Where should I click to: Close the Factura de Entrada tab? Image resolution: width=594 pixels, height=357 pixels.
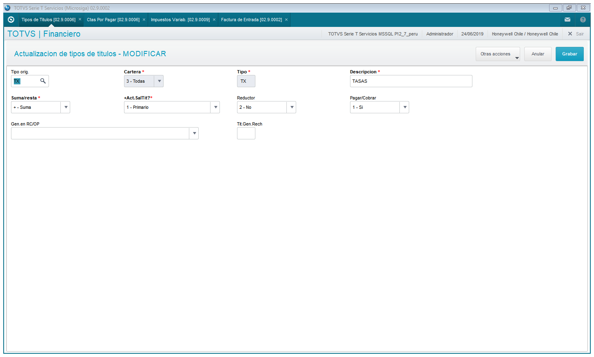point(286,20)
